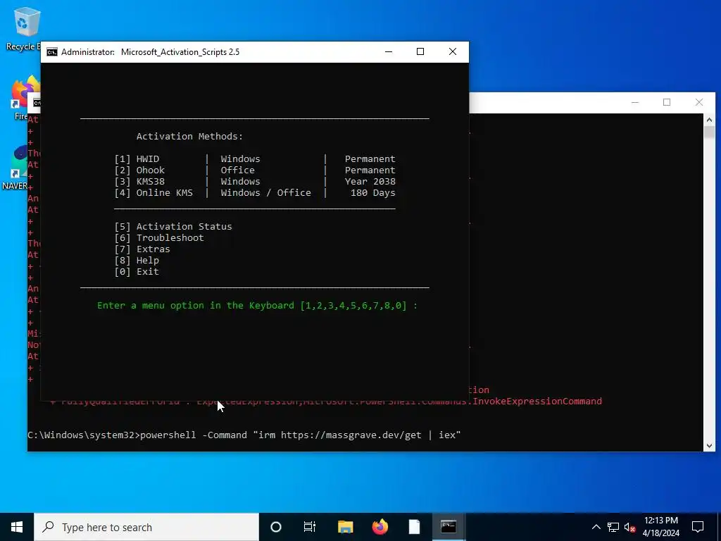Click 'InvokeExpressionCommand' red error text
Image resolution: width=721 pixels, height=541 pixels.
coord(537,401)
